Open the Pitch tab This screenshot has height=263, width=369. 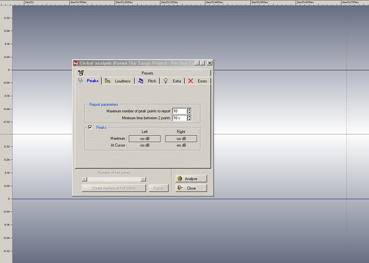click(148, 81)
